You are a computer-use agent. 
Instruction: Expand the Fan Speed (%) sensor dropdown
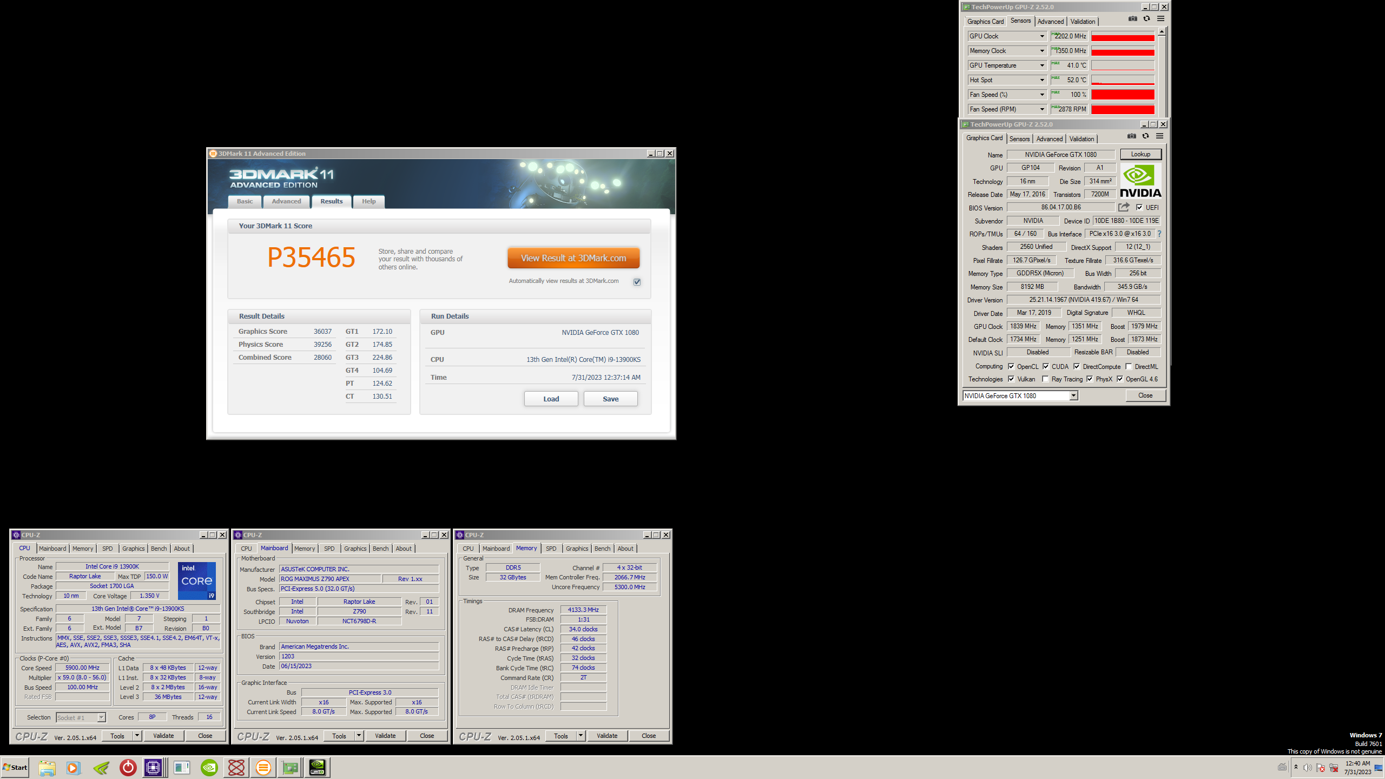pos(1042,95)
